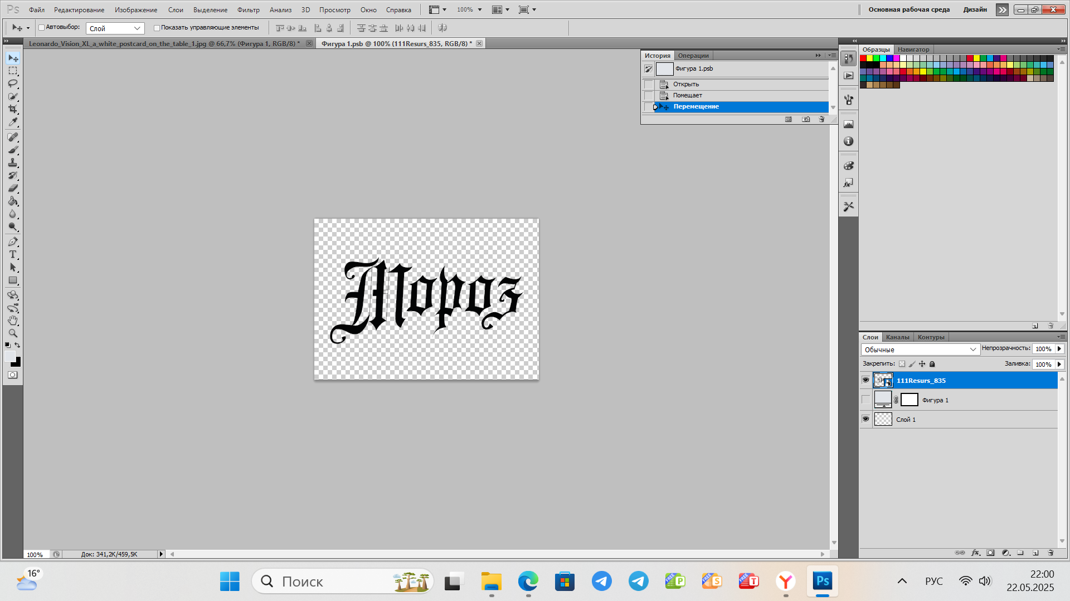Select the Hand tool
Viewport: 1070px width, 601px height.
click(x=13, y=321)
